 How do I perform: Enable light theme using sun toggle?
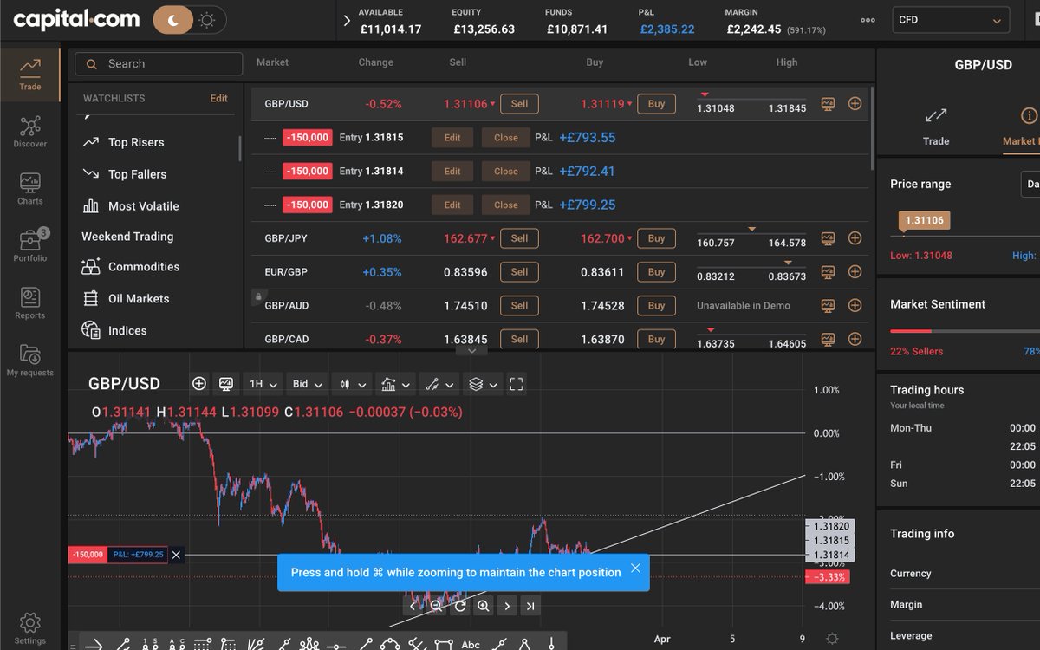(x=205, y=18)
